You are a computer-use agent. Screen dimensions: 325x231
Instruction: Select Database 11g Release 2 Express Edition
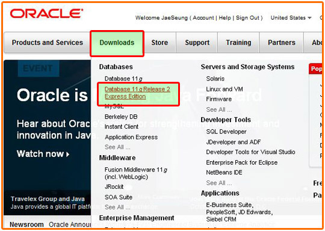(x=137, y=93)
